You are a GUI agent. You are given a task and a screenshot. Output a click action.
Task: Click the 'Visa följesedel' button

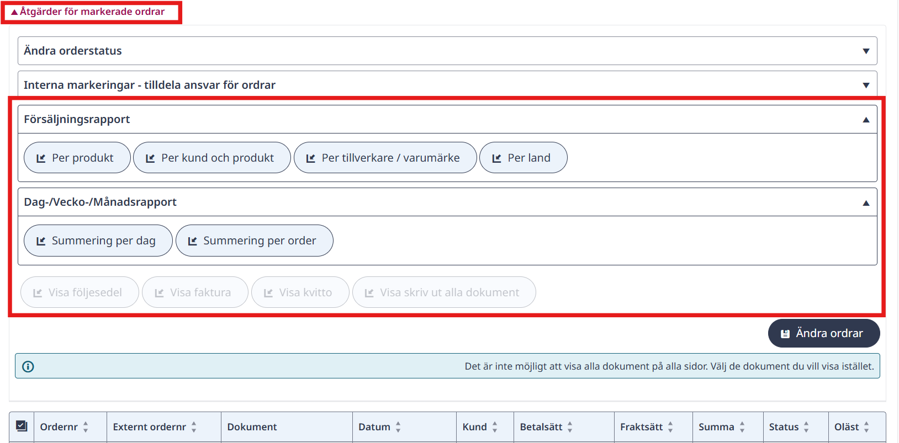pos(80,292)
